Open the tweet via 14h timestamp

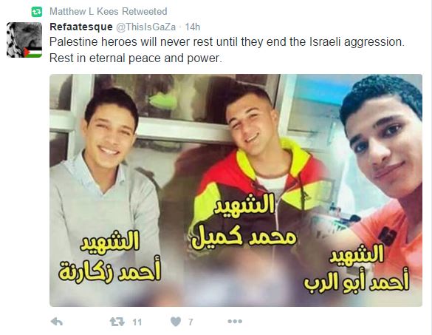[x=192, y=27]
